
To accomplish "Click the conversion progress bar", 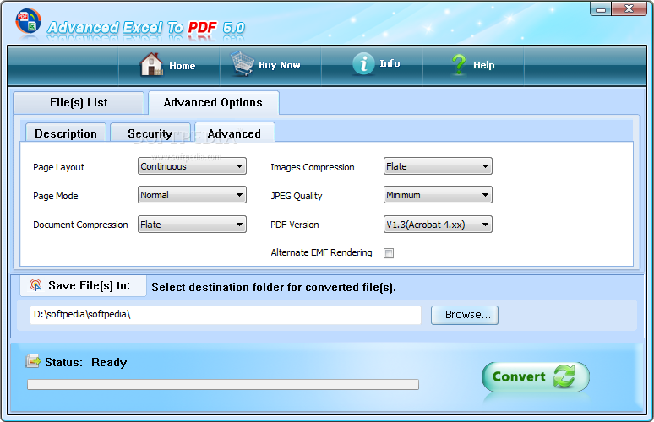I will (x=223, y=384).
